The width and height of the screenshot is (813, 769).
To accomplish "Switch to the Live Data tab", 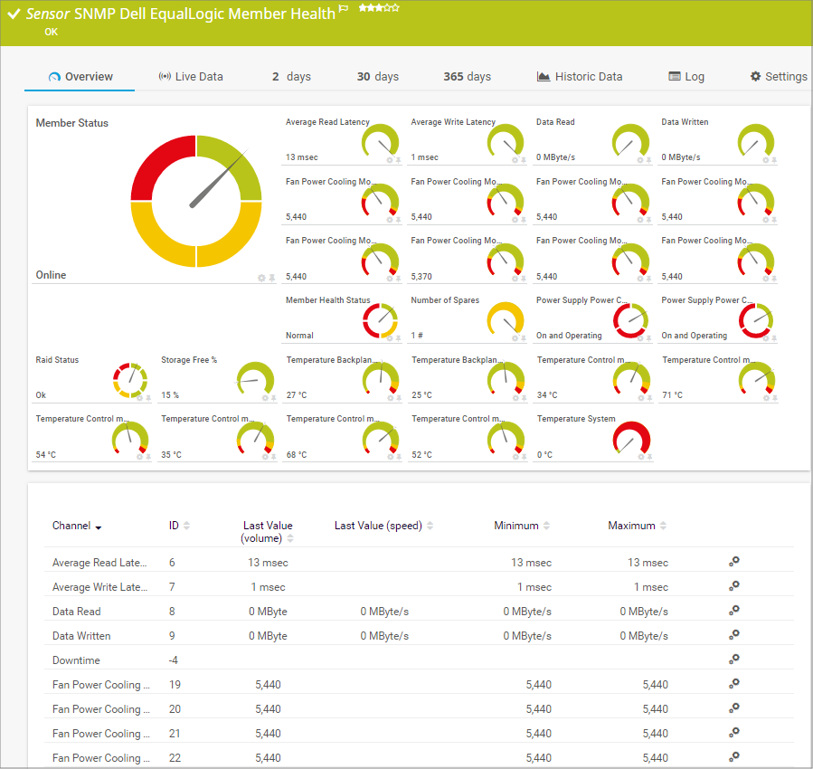I will [x=190, y=77].
